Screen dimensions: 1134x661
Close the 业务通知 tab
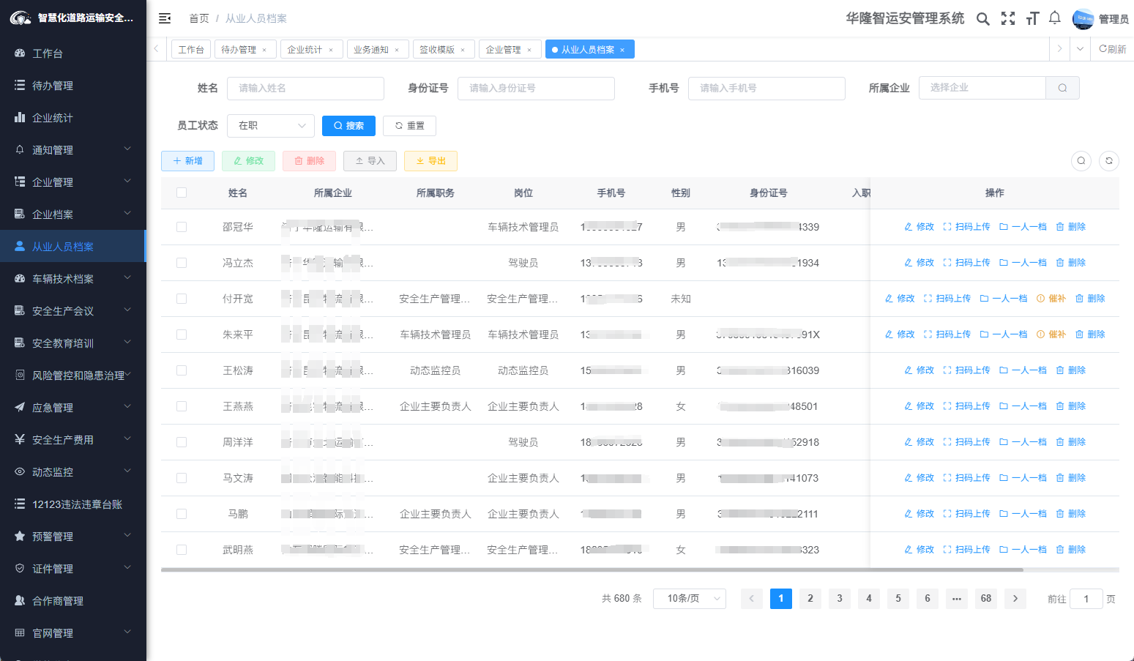(x=397, y=50)
